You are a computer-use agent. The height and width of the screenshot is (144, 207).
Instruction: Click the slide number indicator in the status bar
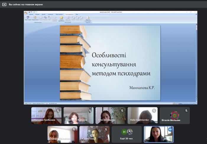[x=28, y=104]
